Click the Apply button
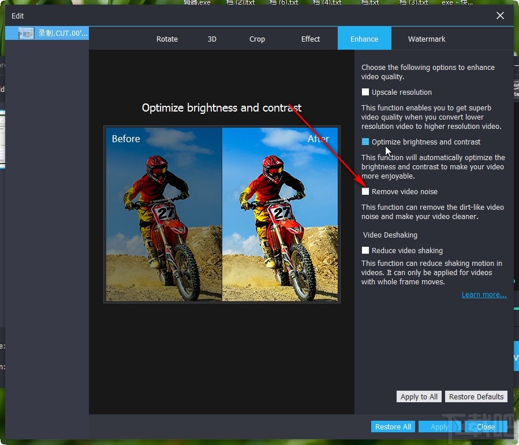This screenshot has width=519, height=445. click(439, 427)
